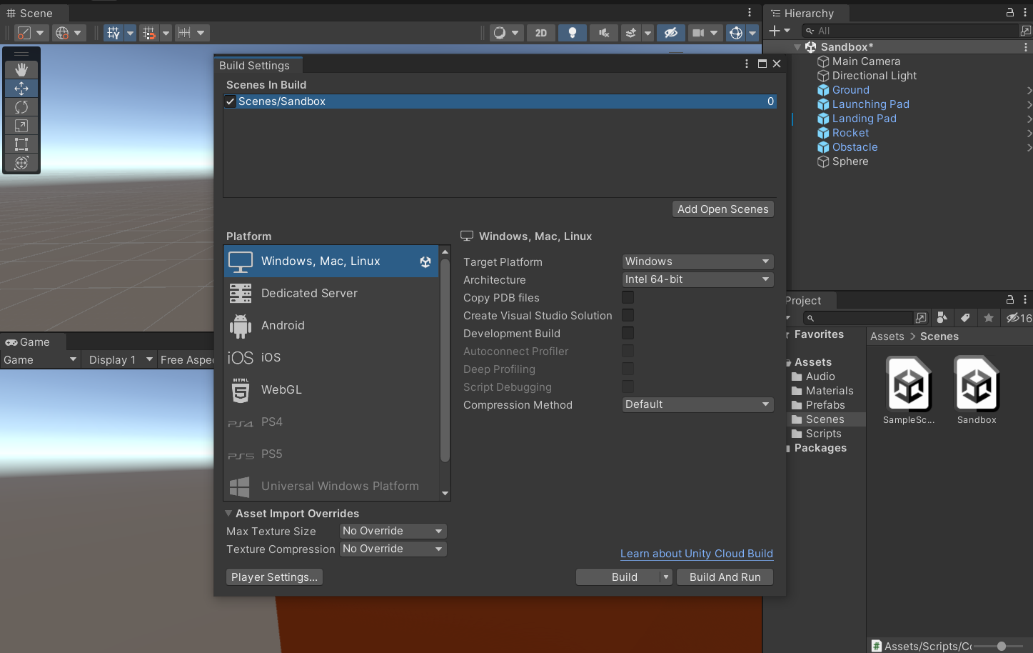Viewport: 1033px width, 653px height.
Task: Toggle Scene 2D view mode
Action: [x=541, y=33]
